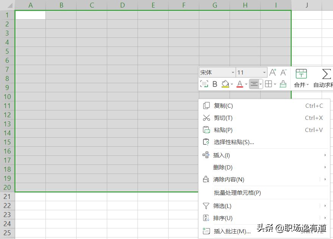Expand the 筛选(L) submenu arrow
This screenshot has height=239, width=333.
[325, 206]
